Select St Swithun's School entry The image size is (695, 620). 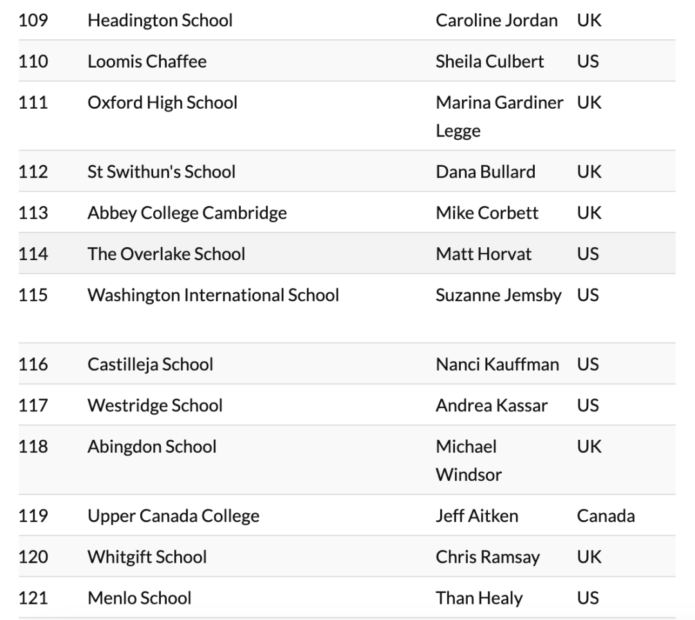[x=162, y=172]
